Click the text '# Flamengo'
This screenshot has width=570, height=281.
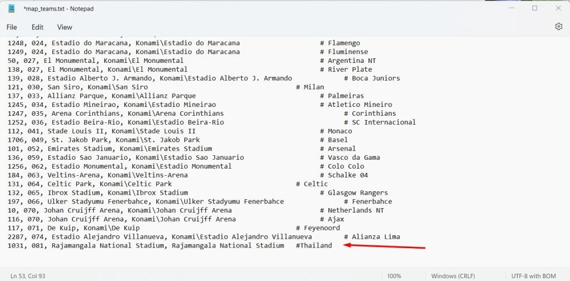340,43
